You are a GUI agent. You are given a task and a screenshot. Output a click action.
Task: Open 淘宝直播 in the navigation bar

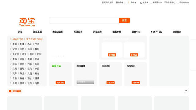[37, 32]
